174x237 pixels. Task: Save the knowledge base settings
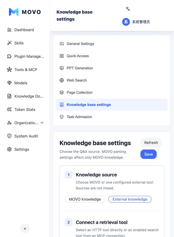pyautogui.click(x=149, y=154)
